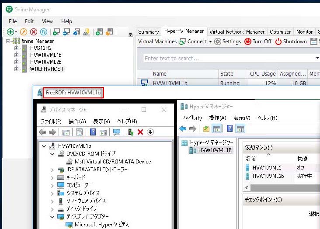Click the red remove X icon in 5nine toolbar
320x229 pixels.
point(34,32)
